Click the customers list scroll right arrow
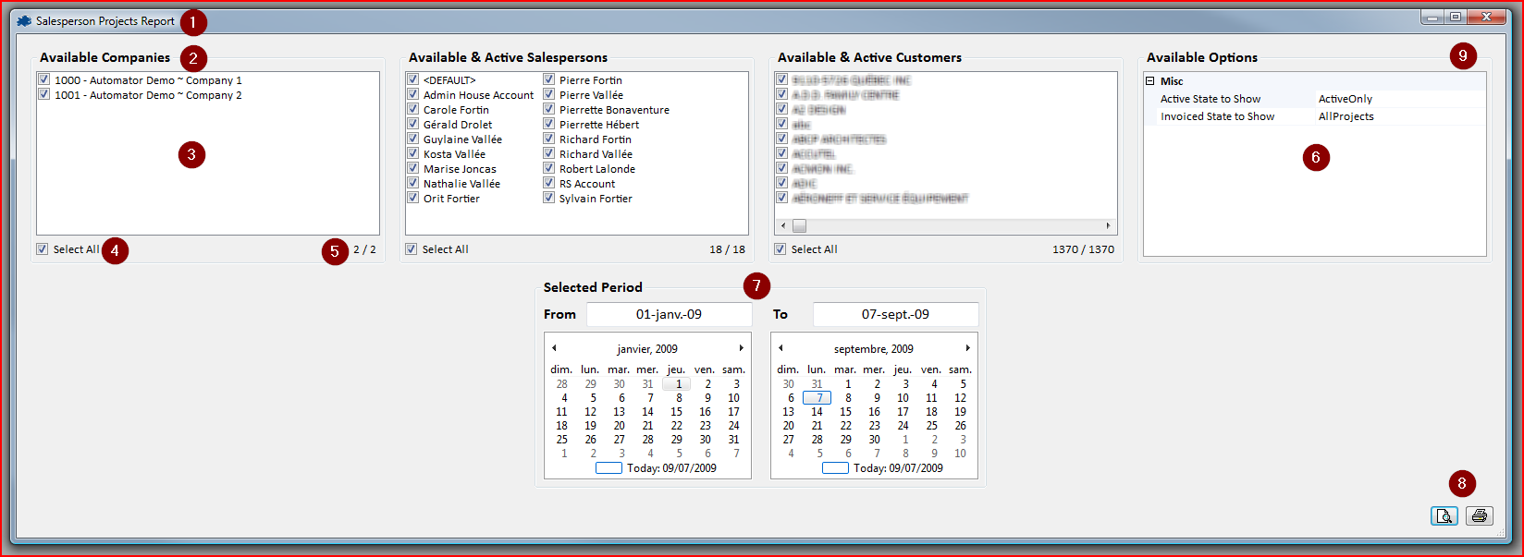This screenshot has width=1524, height=557. point(1108,226)
